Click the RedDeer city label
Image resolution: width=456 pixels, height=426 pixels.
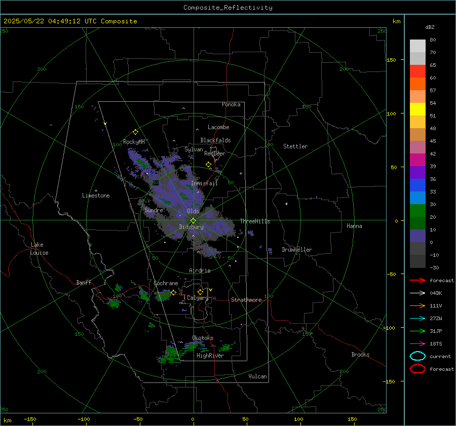click(x=215, y=153)
